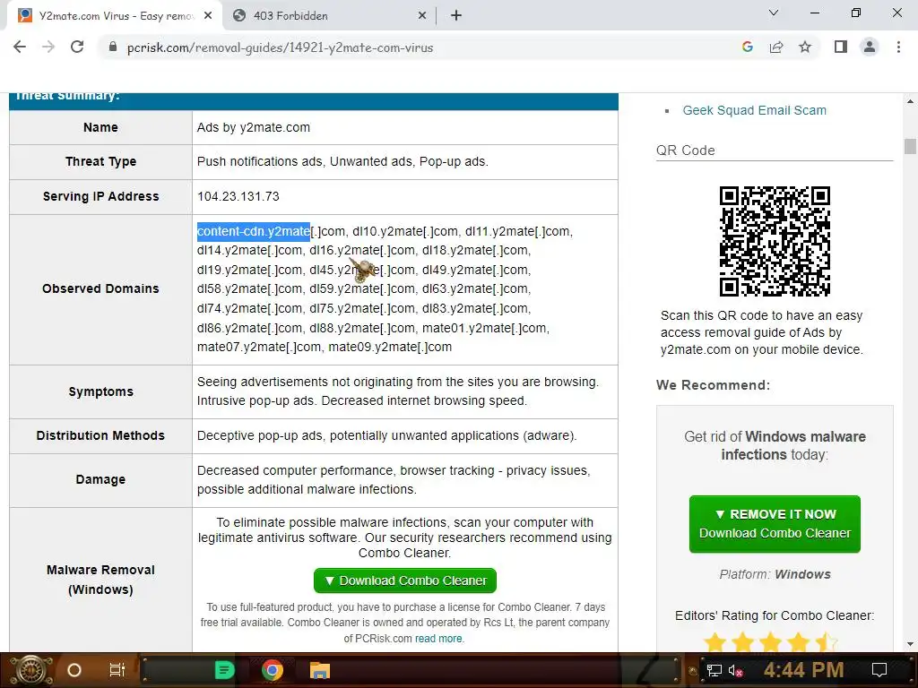
Task: Click the page scrollbar thumb
Action: pos(910,146)
